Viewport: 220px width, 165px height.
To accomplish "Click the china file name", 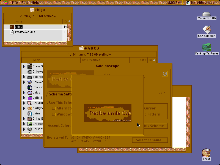I will 37,113.
